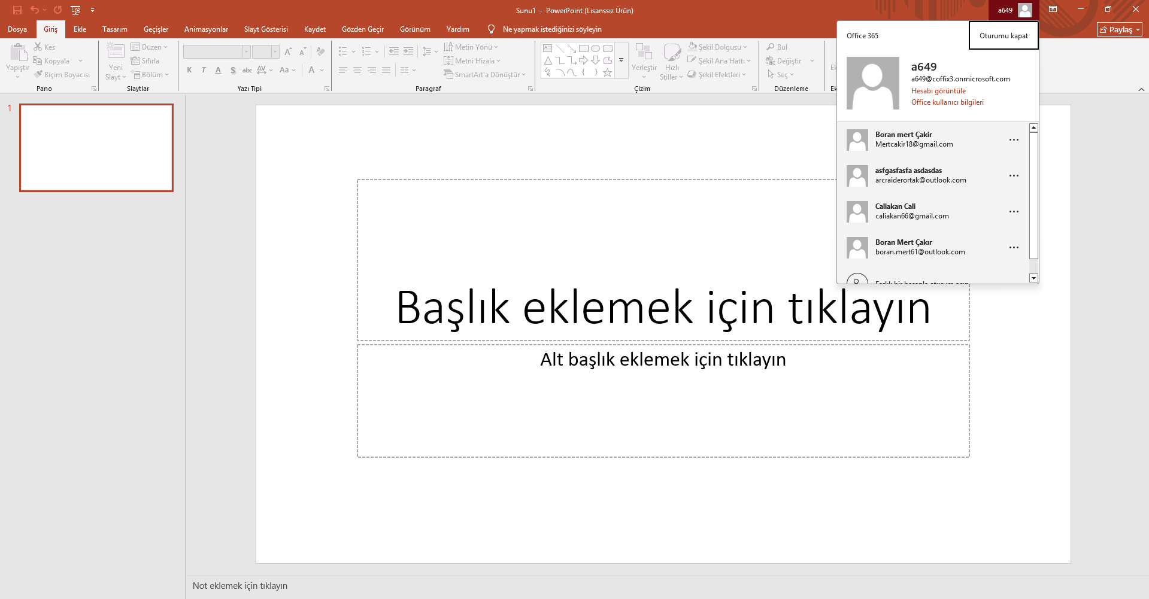The image size is (1149, 599).
Task: Clear all formatting with the eraser icon
Action: [320, 52]
